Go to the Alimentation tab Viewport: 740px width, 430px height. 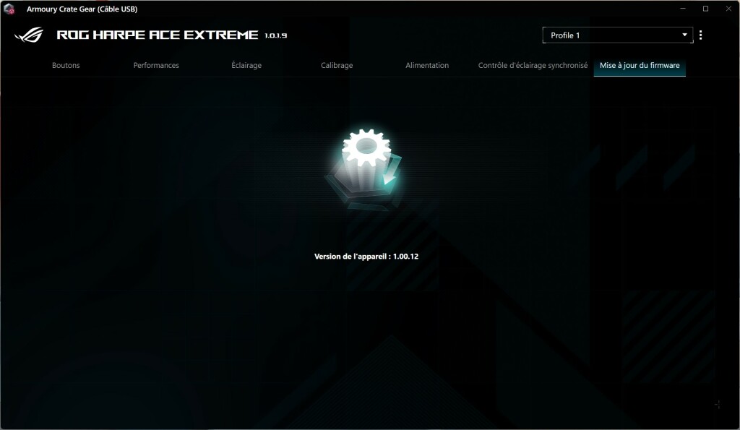(427, 65)
